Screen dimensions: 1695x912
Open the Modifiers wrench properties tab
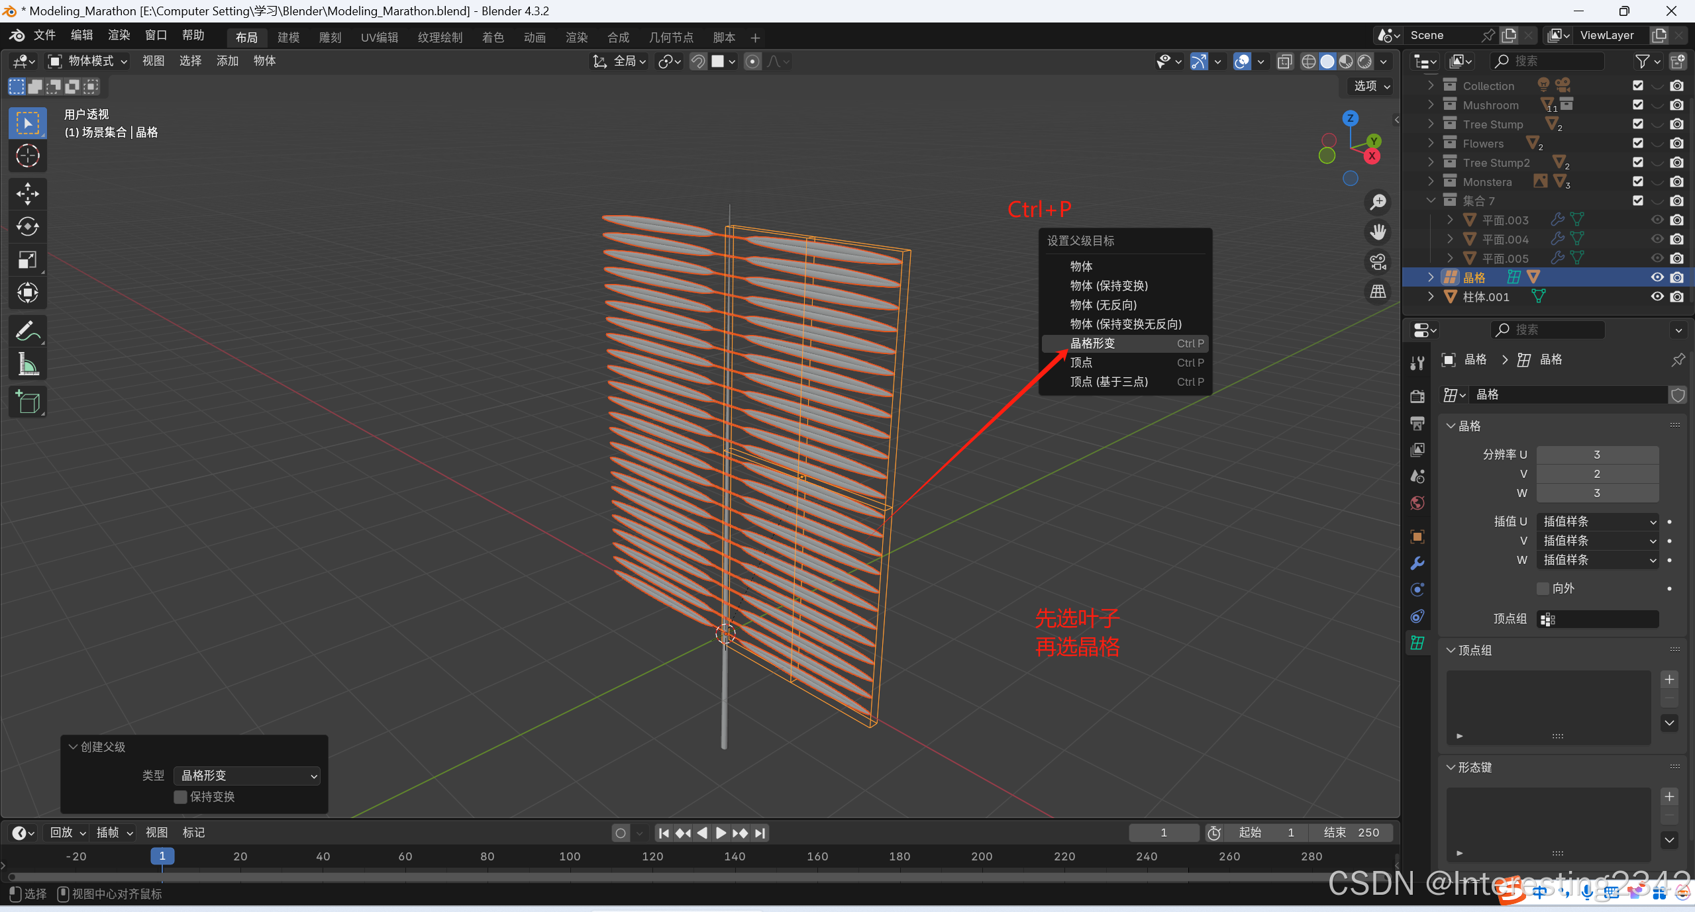pyautogui.click(x=1417, y=563)
